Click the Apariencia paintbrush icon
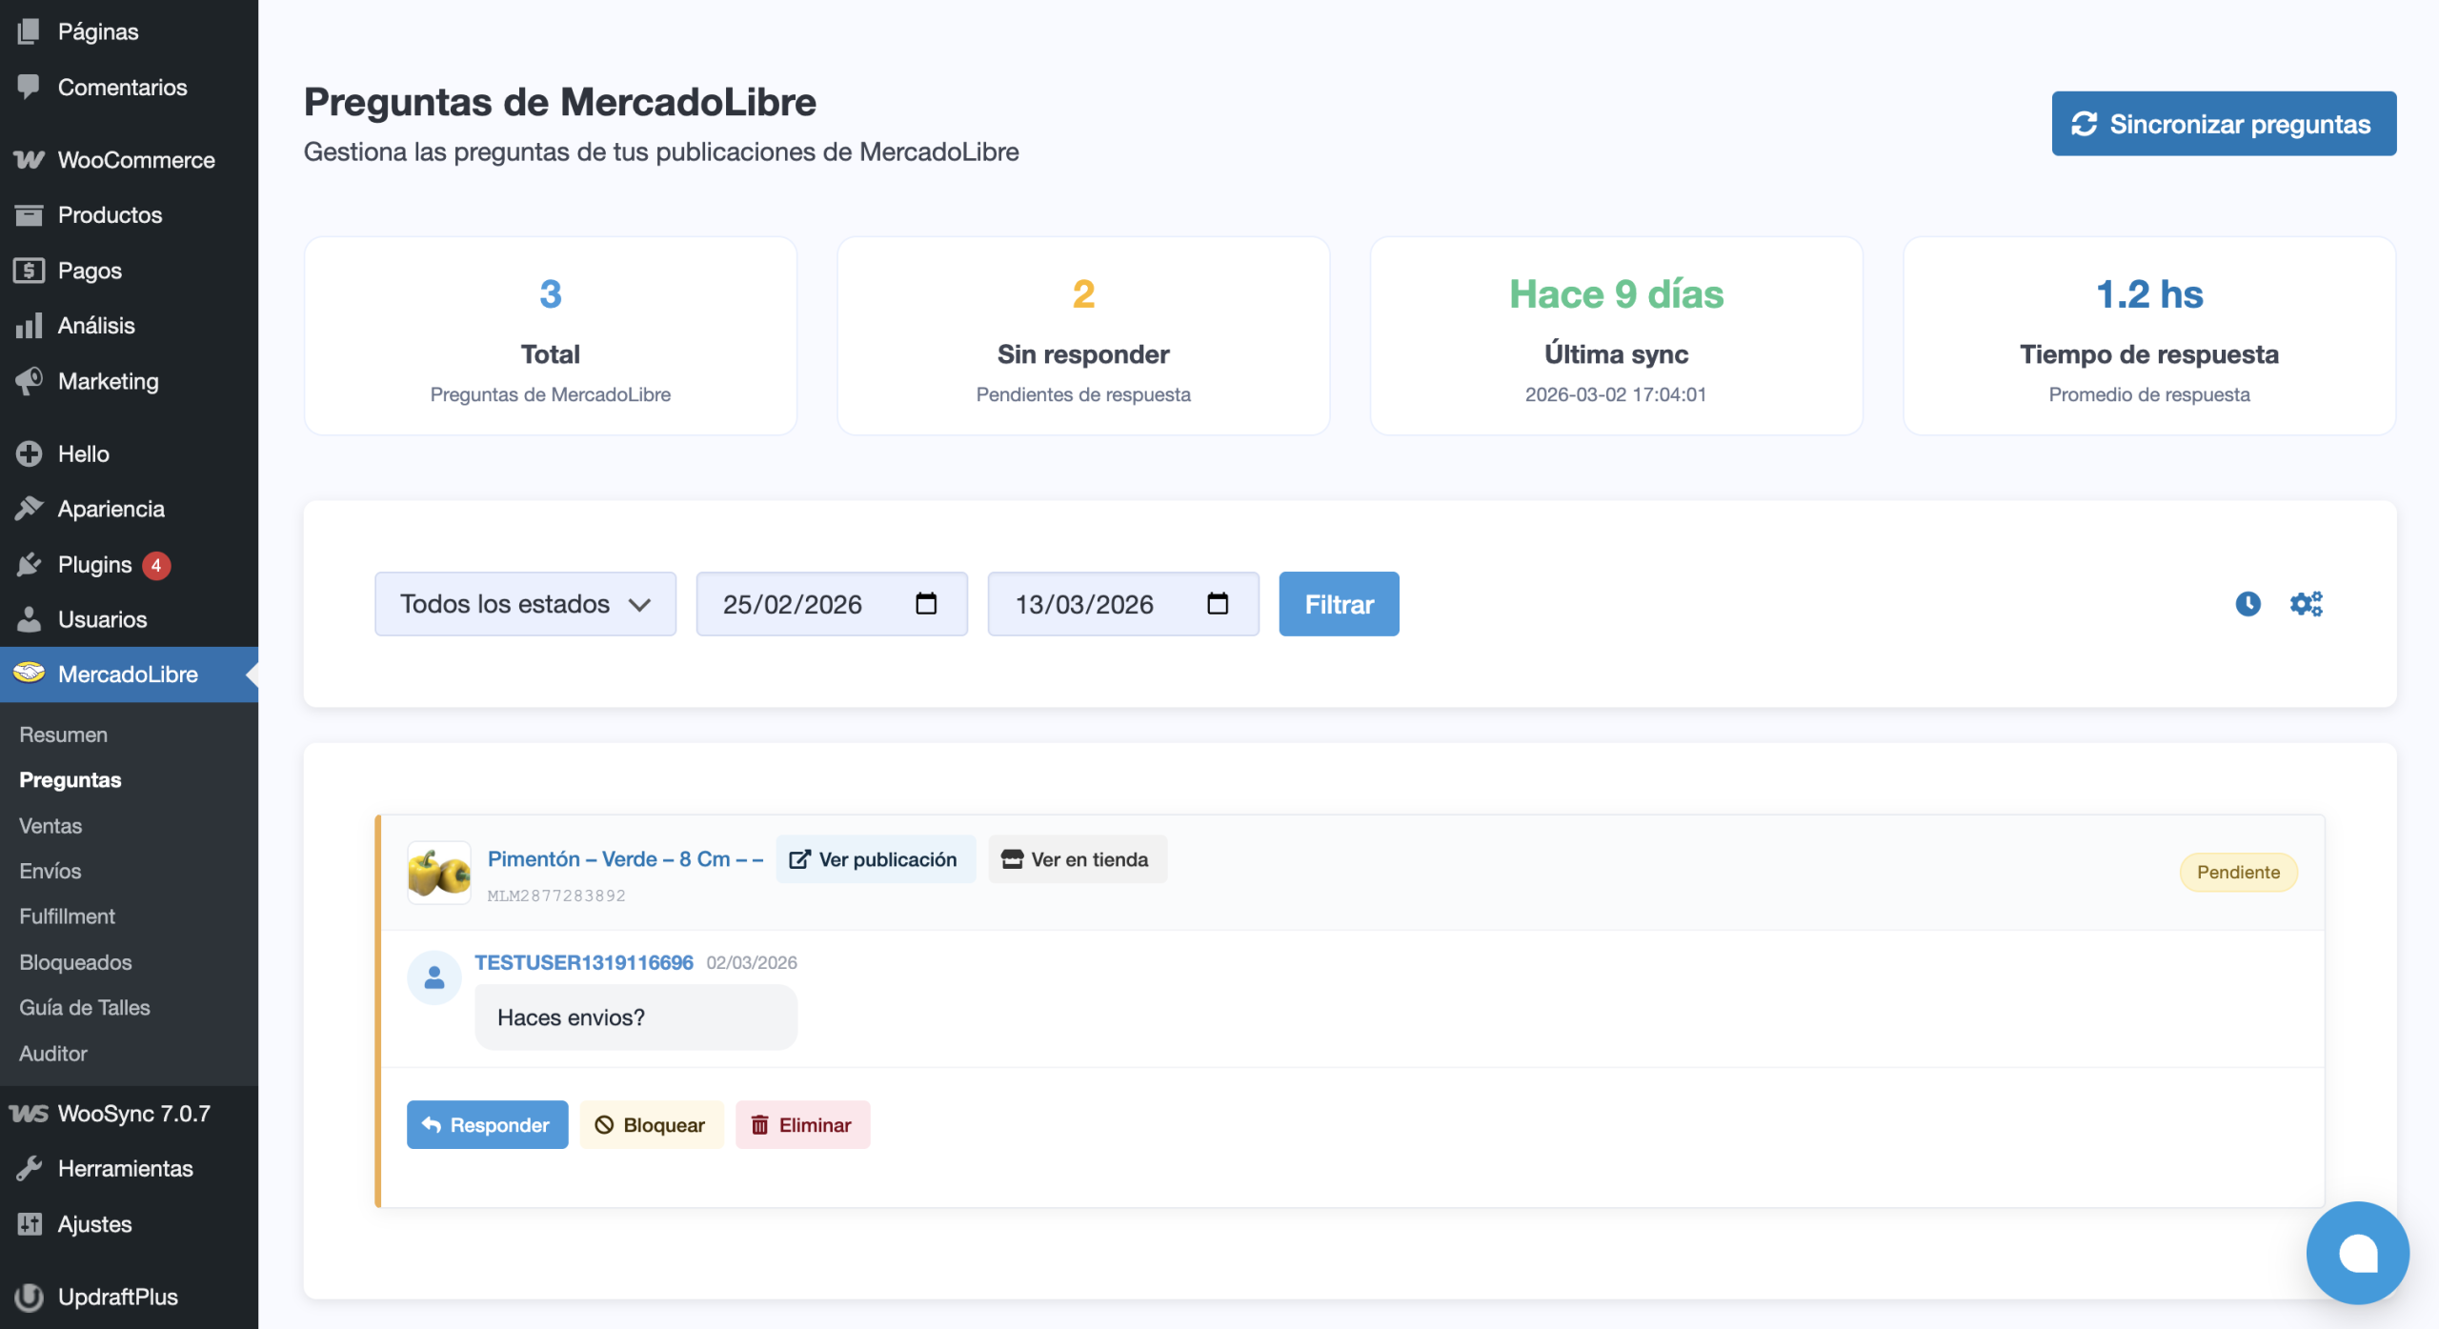 tap(29, 509)
